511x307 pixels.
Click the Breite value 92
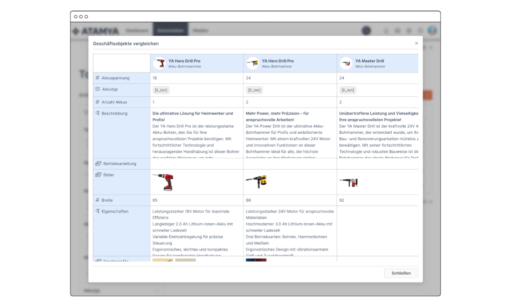(341, 200)
